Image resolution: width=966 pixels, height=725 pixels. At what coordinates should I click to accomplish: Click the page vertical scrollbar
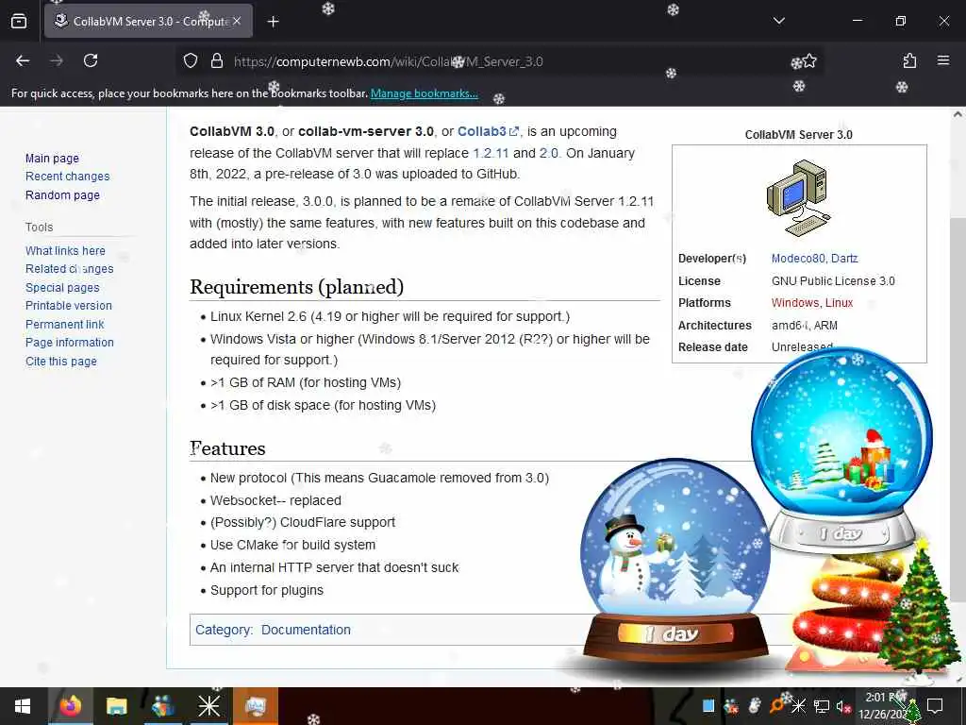[958, 409]
